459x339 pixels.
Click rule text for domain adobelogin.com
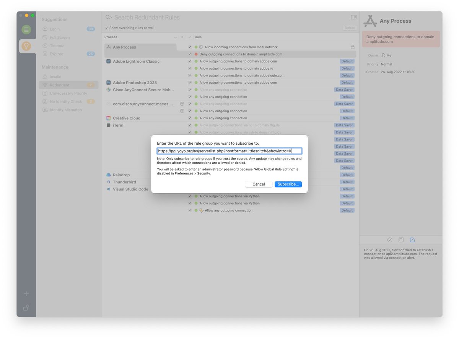(242, 75)
